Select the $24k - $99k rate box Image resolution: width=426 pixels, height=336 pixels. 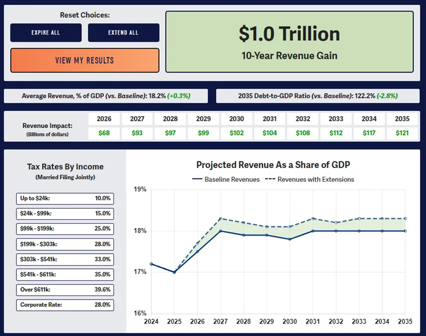click(x=65, y=214)
